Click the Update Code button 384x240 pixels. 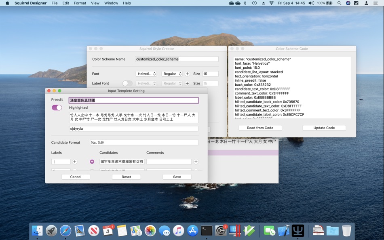pyautogui.click(x=324, y=128)
